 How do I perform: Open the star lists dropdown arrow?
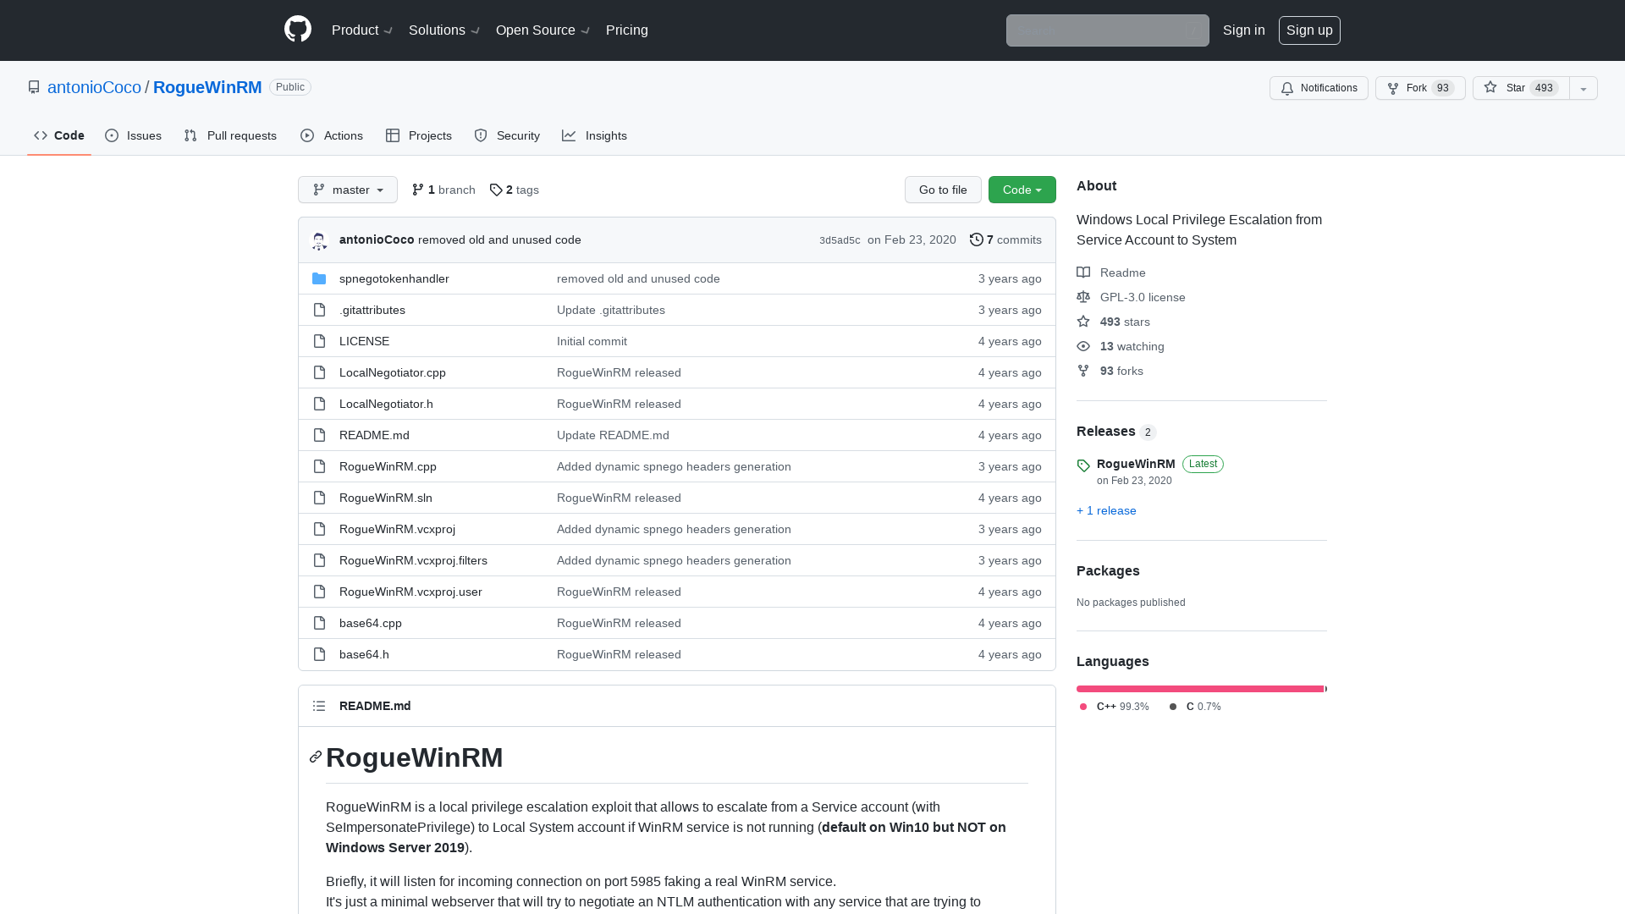(x=1584, y=88)
